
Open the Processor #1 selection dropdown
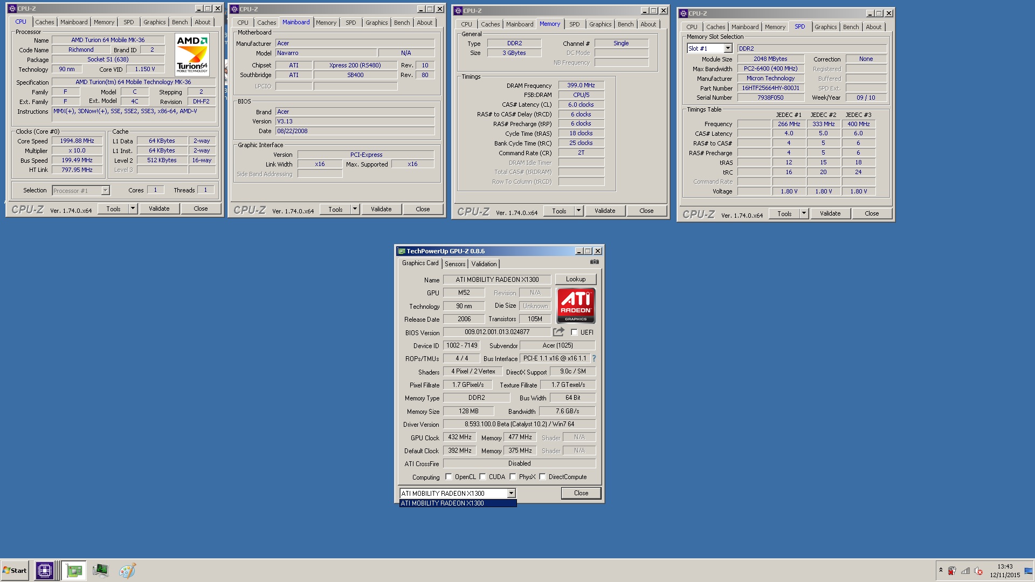pos(105,190)
